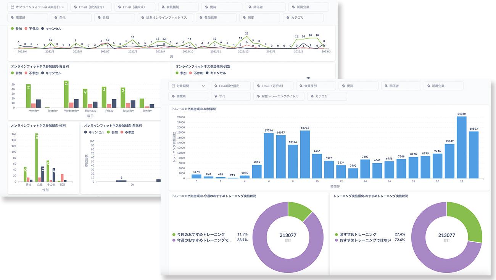Open 参加結果 filter
This screenshot has height=280, width=496.
coord(216,17)
